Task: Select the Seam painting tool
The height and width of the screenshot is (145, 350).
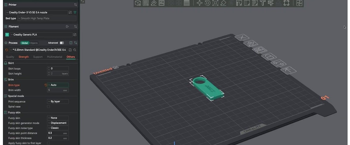Action: point(247,3)
